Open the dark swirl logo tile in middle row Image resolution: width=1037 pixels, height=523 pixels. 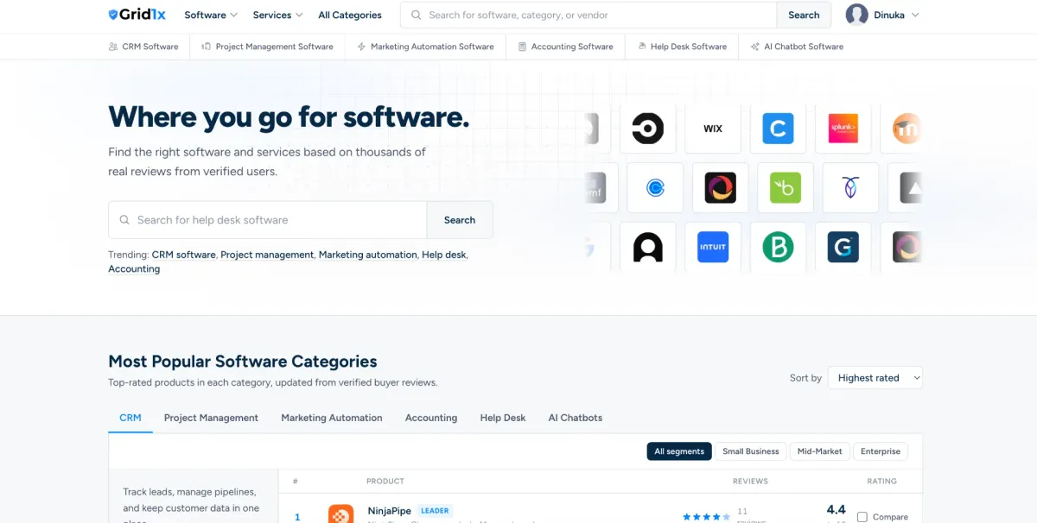[x=720, y=188]
